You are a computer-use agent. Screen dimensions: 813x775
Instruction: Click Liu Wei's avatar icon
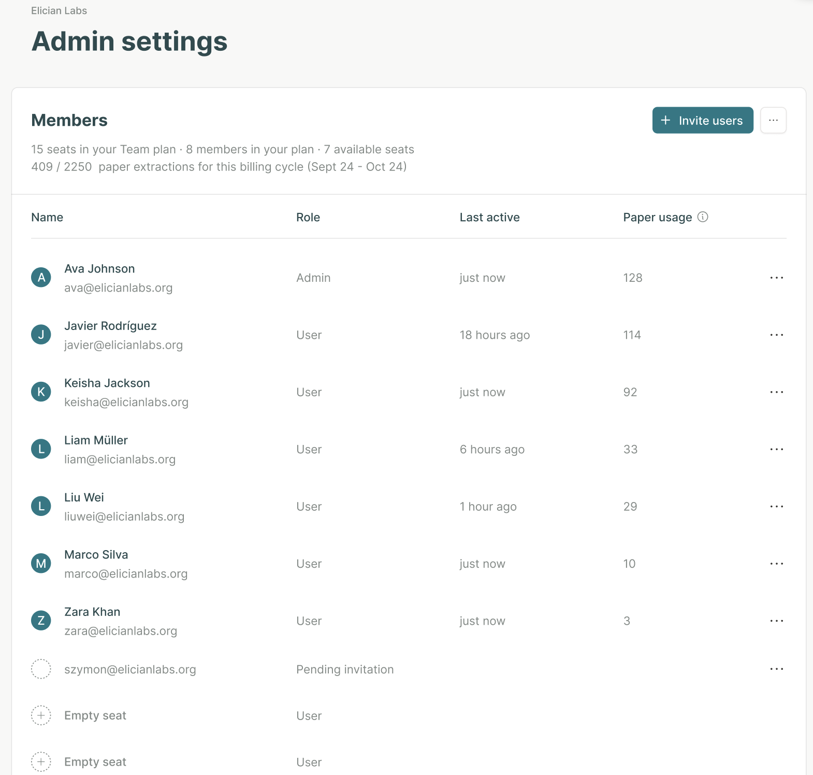pos(41,506)
